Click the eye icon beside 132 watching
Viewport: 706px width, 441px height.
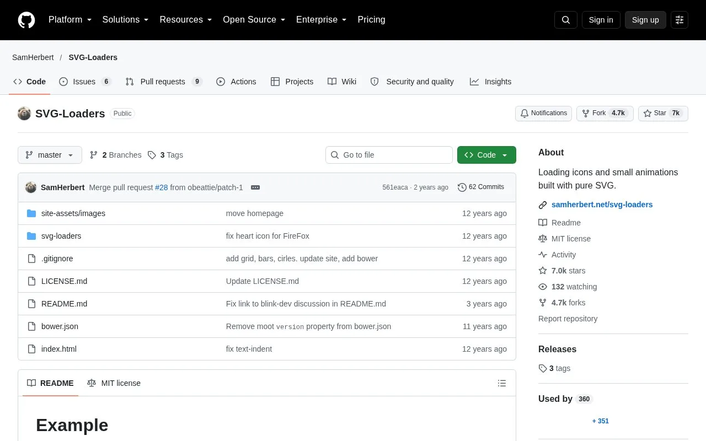pyautogui.click(x=543, y=287)
